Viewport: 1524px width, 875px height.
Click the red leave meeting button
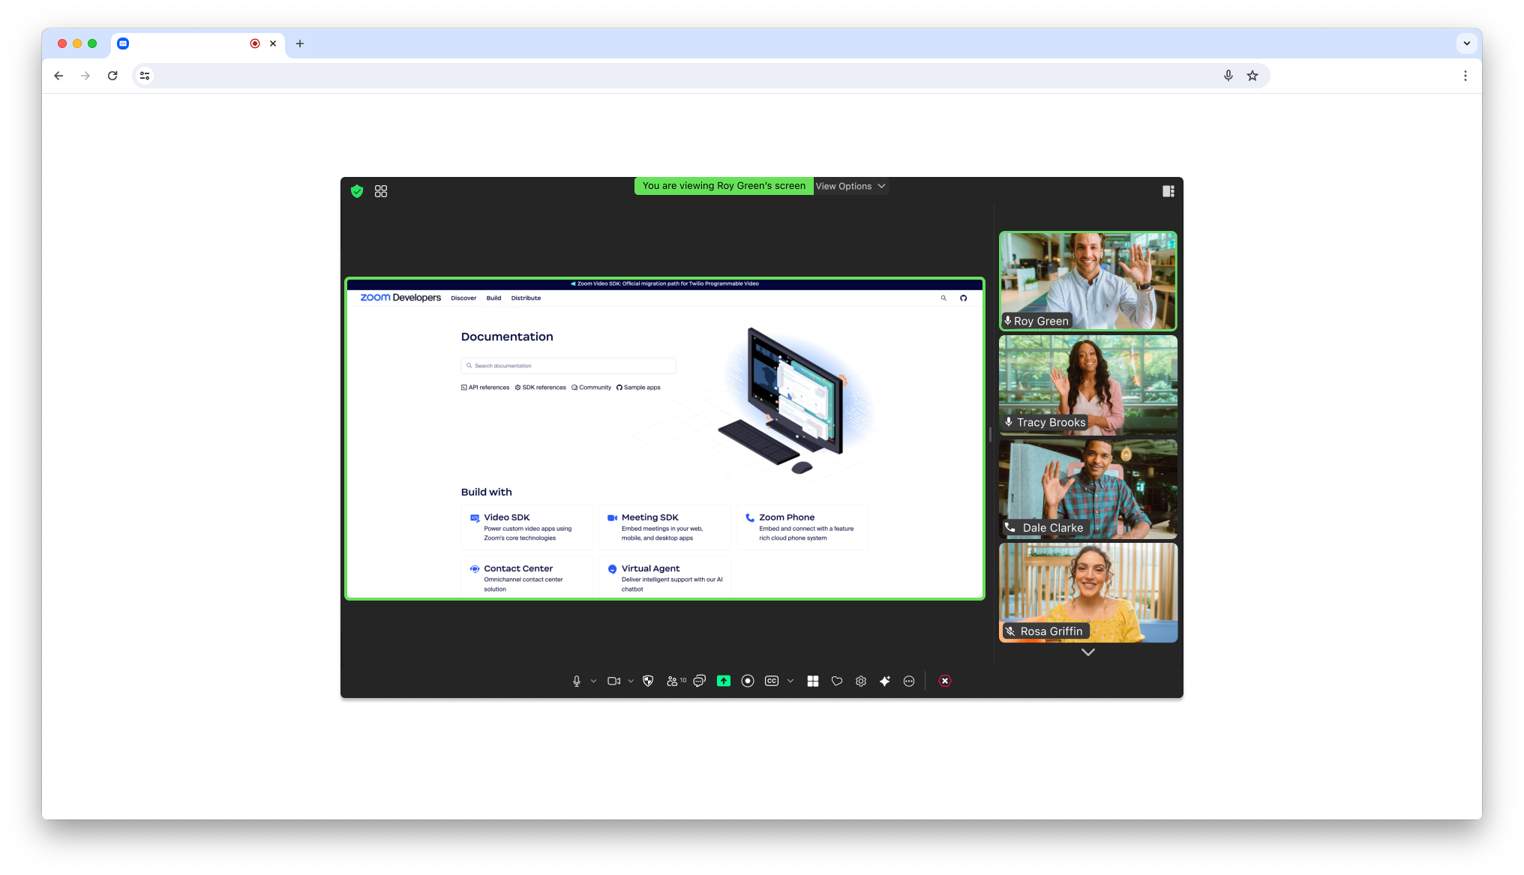click(x=945, y=681)
